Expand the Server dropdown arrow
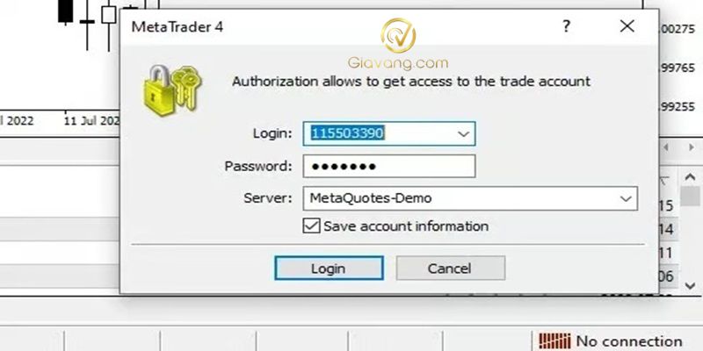Image resolution: width=703 pixels, height=351 pixels. pyautogui.click(x=626, y=198)
